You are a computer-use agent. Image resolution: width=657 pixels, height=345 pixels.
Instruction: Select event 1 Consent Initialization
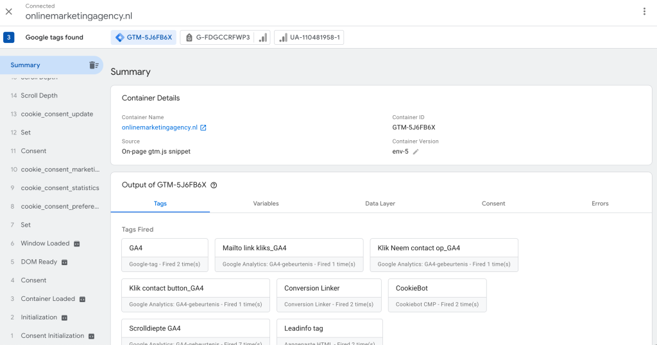51,335
